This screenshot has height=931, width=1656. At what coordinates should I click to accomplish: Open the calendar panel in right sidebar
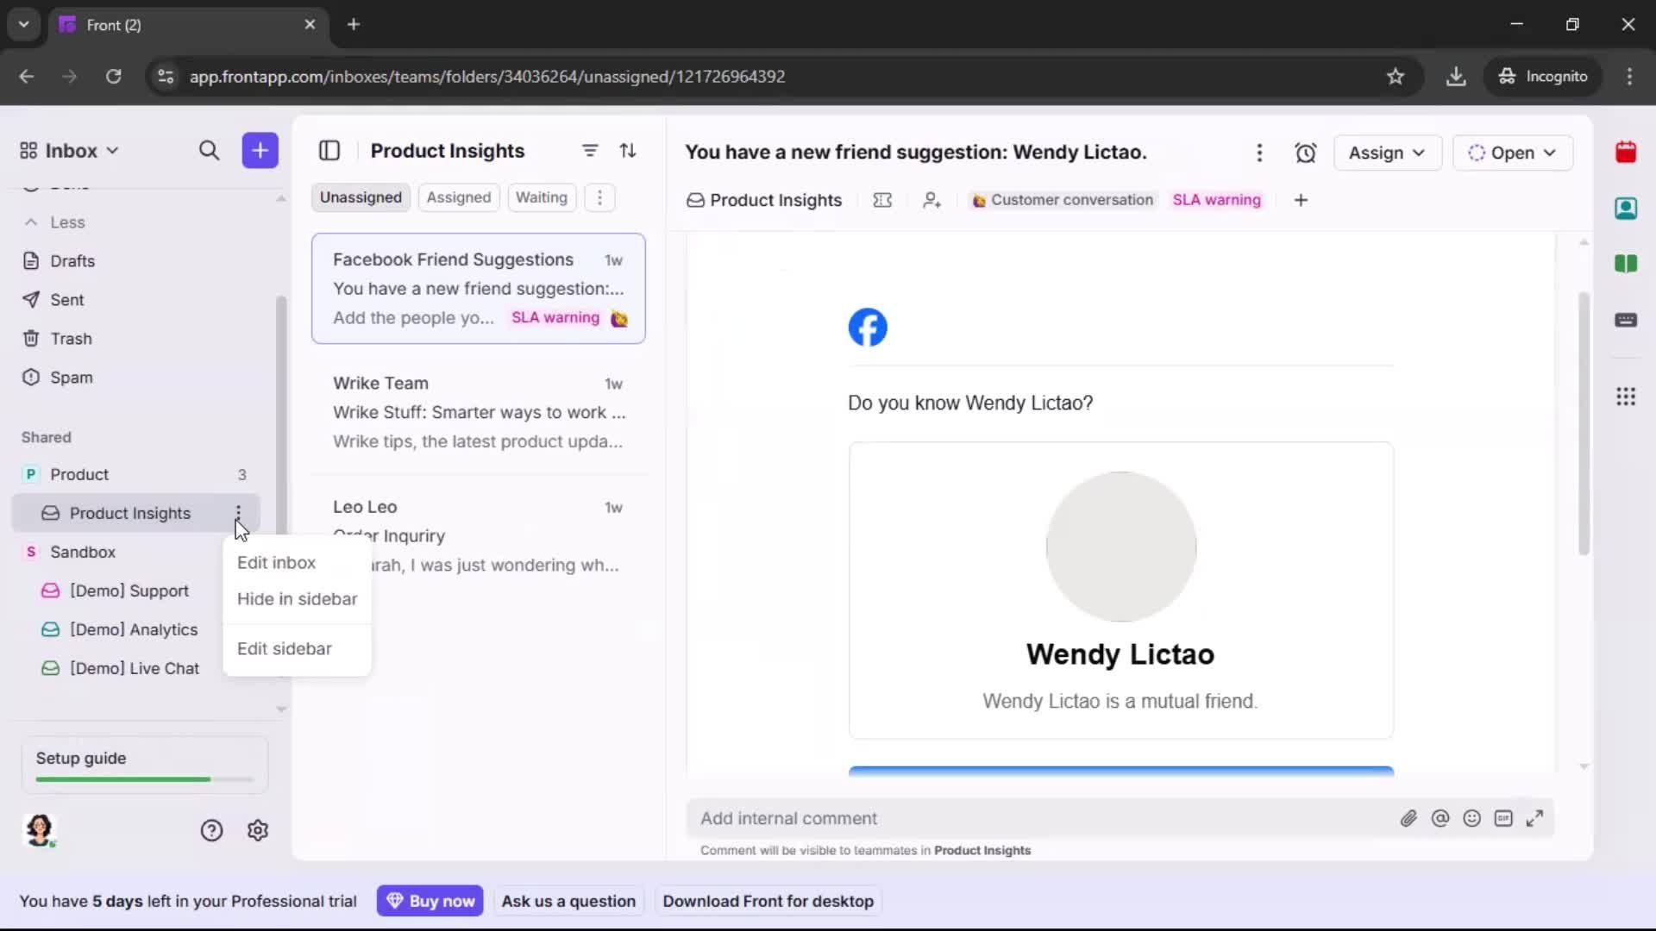[1627, 152]
